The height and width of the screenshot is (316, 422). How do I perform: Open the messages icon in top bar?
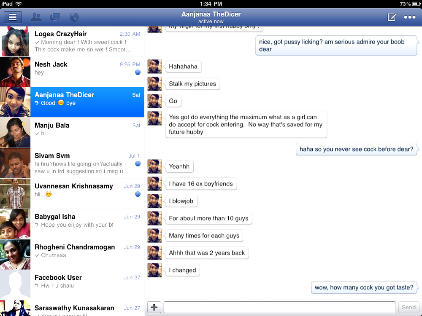55,17
